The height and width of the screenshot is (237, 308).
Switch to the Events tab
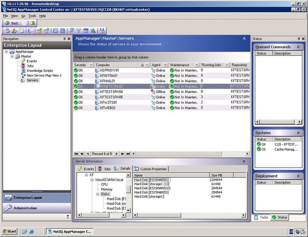coord(86,169)
